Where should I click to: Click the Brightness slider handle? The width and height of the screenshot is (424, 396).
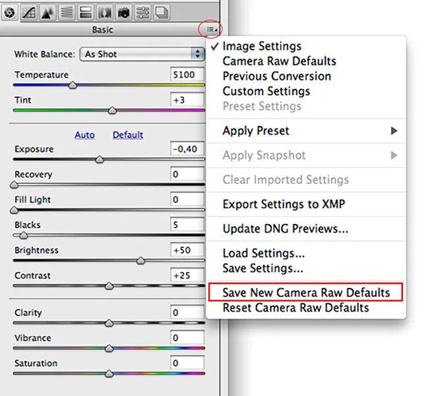(140, 261)
